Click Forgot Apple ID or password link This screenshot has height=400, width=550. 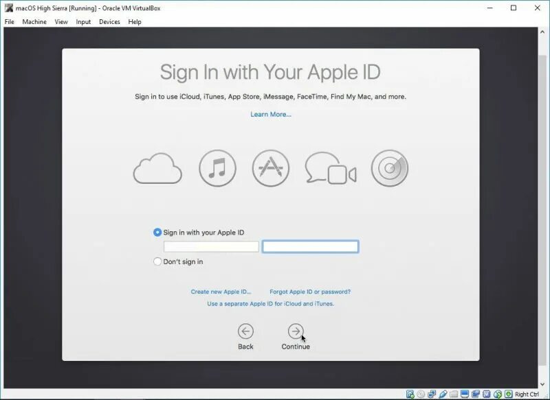310,292
